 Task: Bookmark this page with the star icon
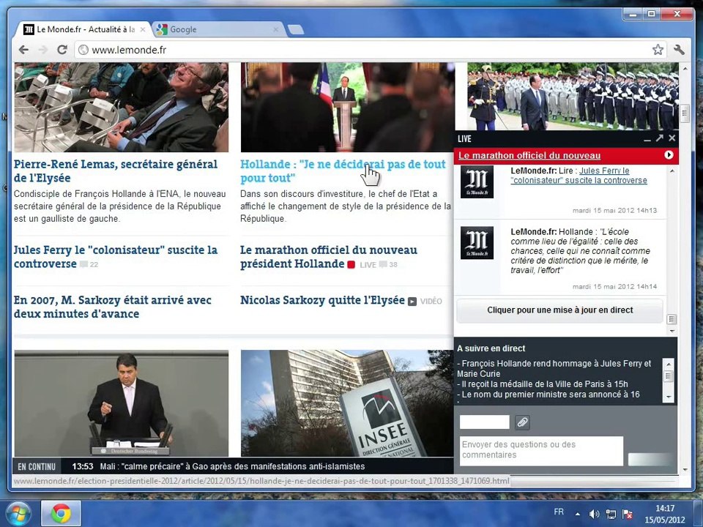(658, 49)
